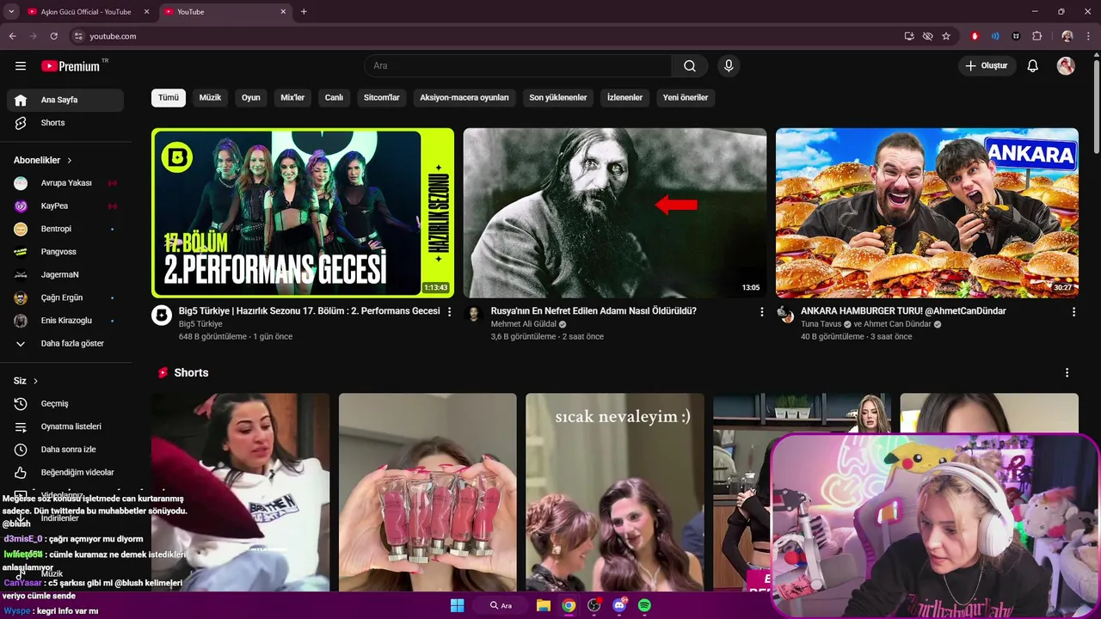Viewport: 1101px width, 619px height.
Task: Open Shorts from the sidebar
Action: pyautogui.click(x=65, y=123)
